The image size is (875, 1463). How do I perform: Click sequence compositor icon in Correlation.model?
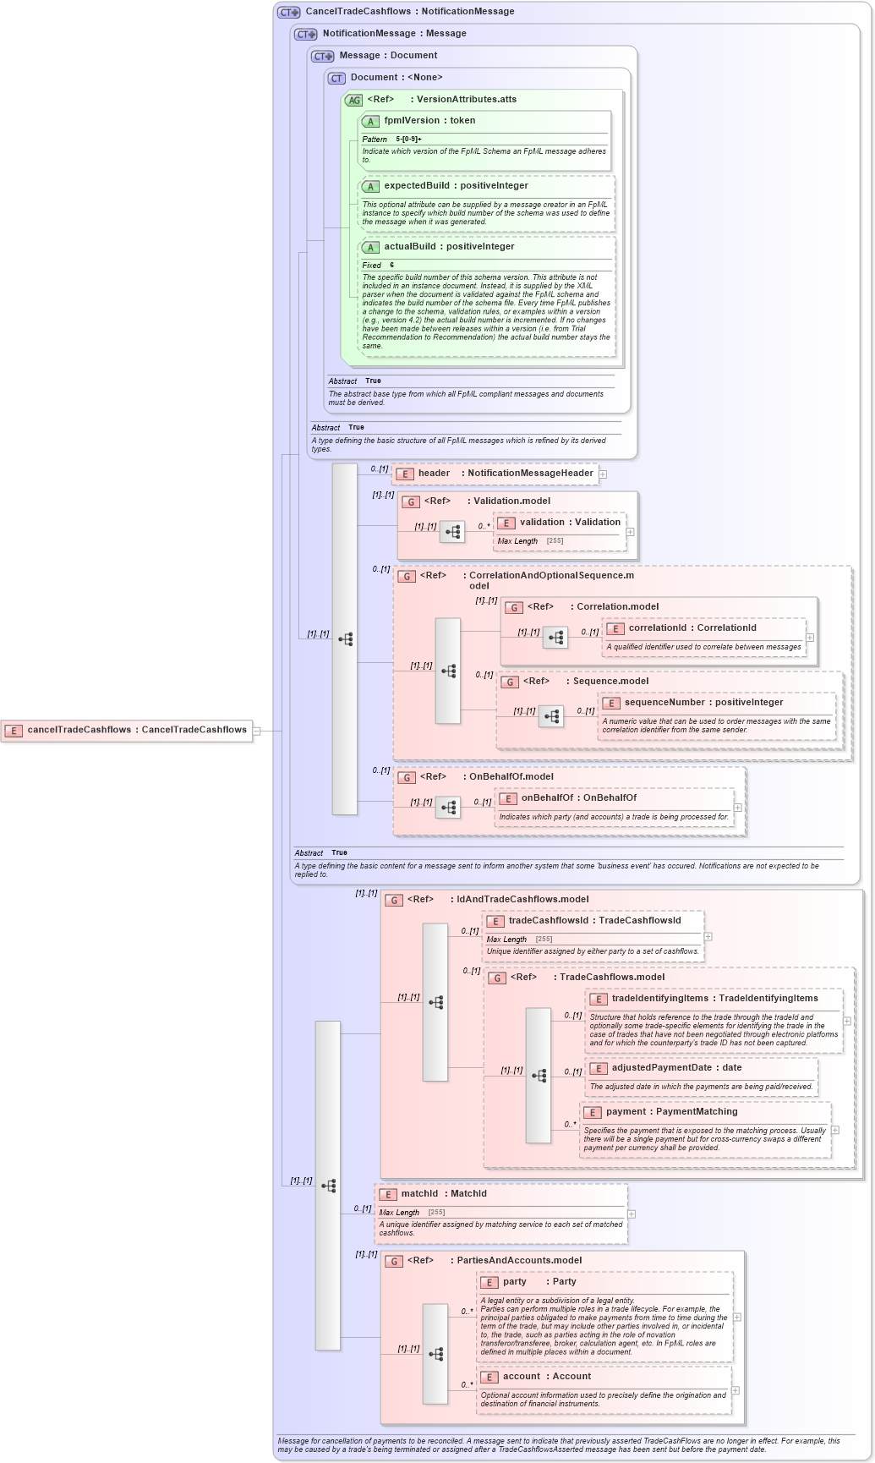555,638
